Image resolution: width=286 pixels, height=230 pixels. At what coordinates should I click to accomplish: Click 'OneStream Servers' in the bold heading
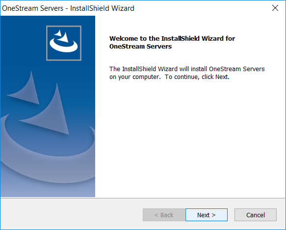pos(140,46)
